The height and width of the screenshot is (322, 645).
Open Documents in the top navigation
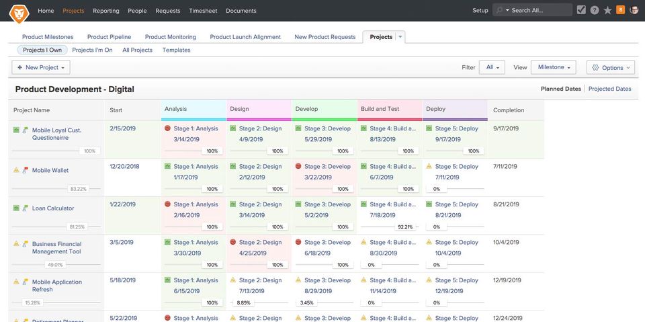click(241, 11)
